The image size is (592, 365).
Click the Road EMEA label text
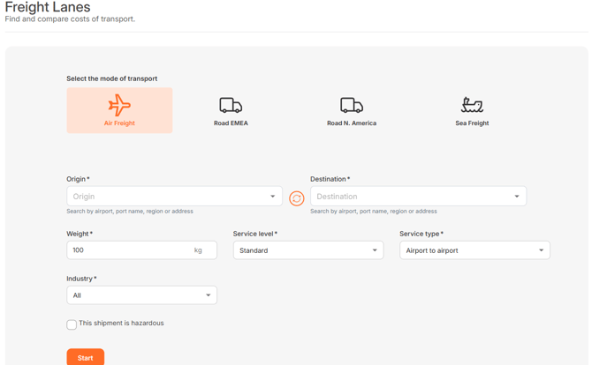coord(231,123)
